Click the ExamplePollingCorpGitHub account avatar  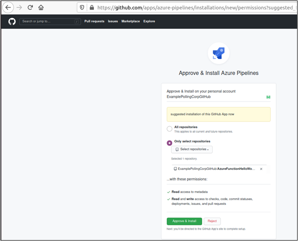click(268, 97)
